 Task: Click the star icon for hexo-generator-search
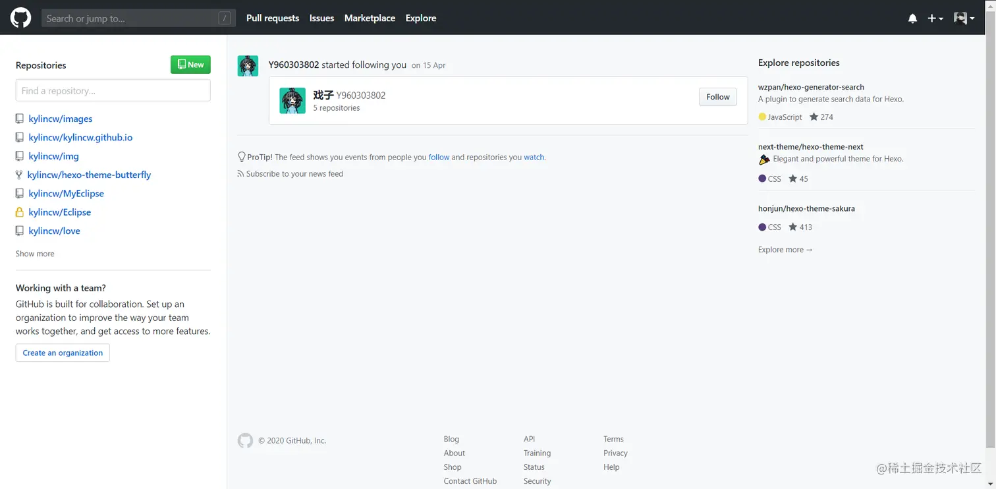(x=814, y=117)
